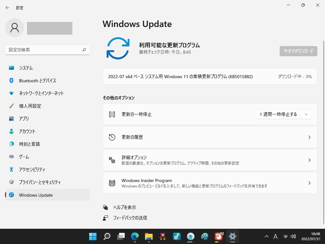The height and width of the screenshot is (244, 325).
Task: Open Task View from taskbar
Action: [121, 236]
